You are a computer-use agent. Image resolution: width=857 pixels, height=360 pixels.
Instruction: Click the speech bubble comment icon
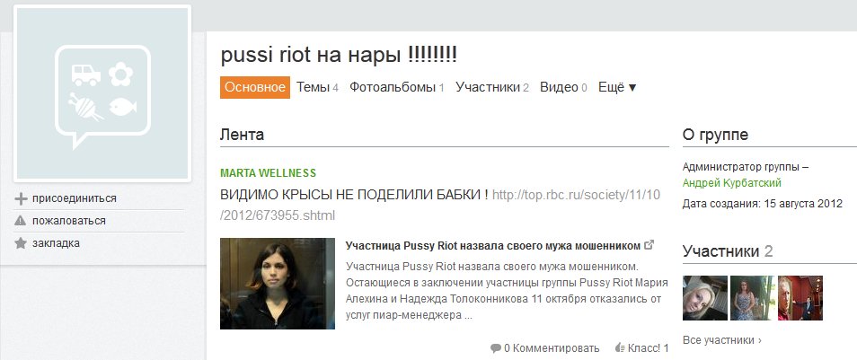click(496, 348)
